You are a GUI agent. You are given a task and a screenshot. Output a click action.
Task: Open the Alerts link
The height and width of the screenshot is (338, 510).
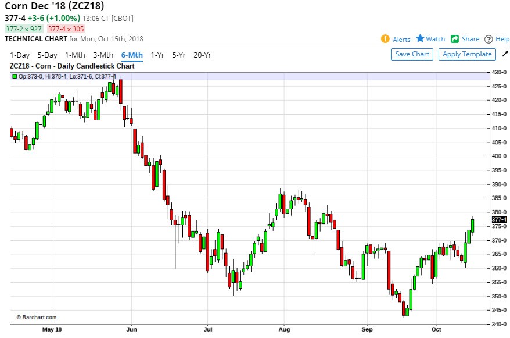(x=401, y=40)
